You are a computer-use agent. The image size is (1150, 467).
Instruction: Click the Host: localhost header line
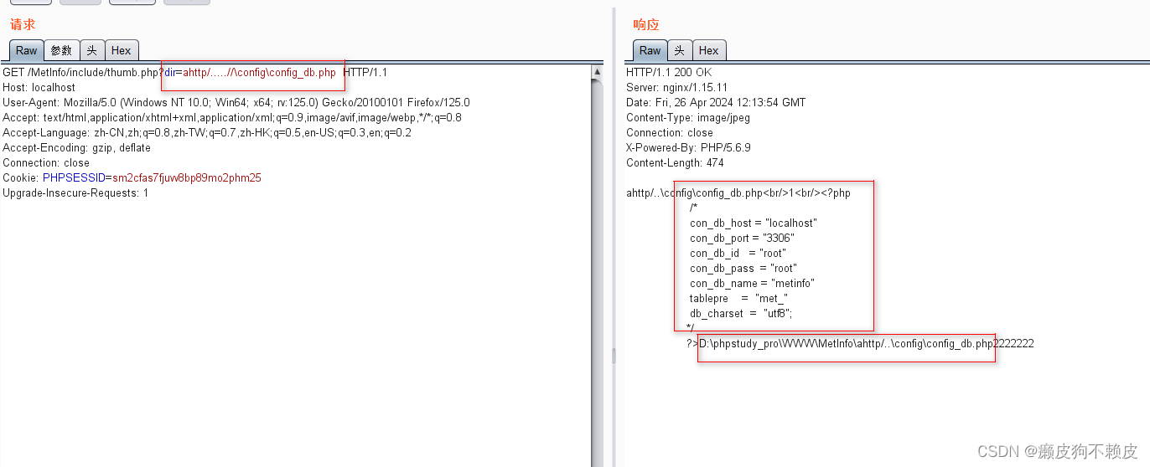tap(39, 88)
